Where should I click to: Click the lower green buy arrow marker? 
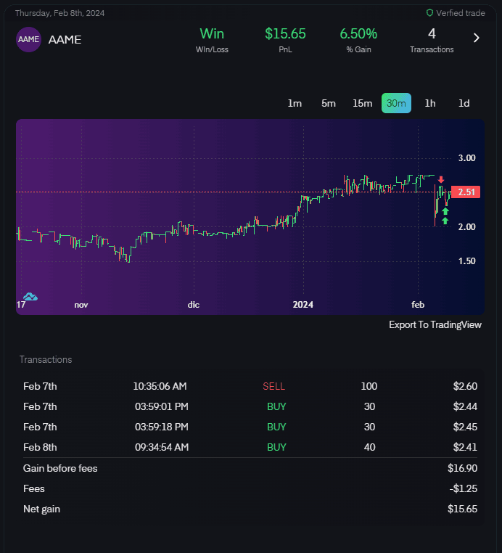click(x=445, y=221)
